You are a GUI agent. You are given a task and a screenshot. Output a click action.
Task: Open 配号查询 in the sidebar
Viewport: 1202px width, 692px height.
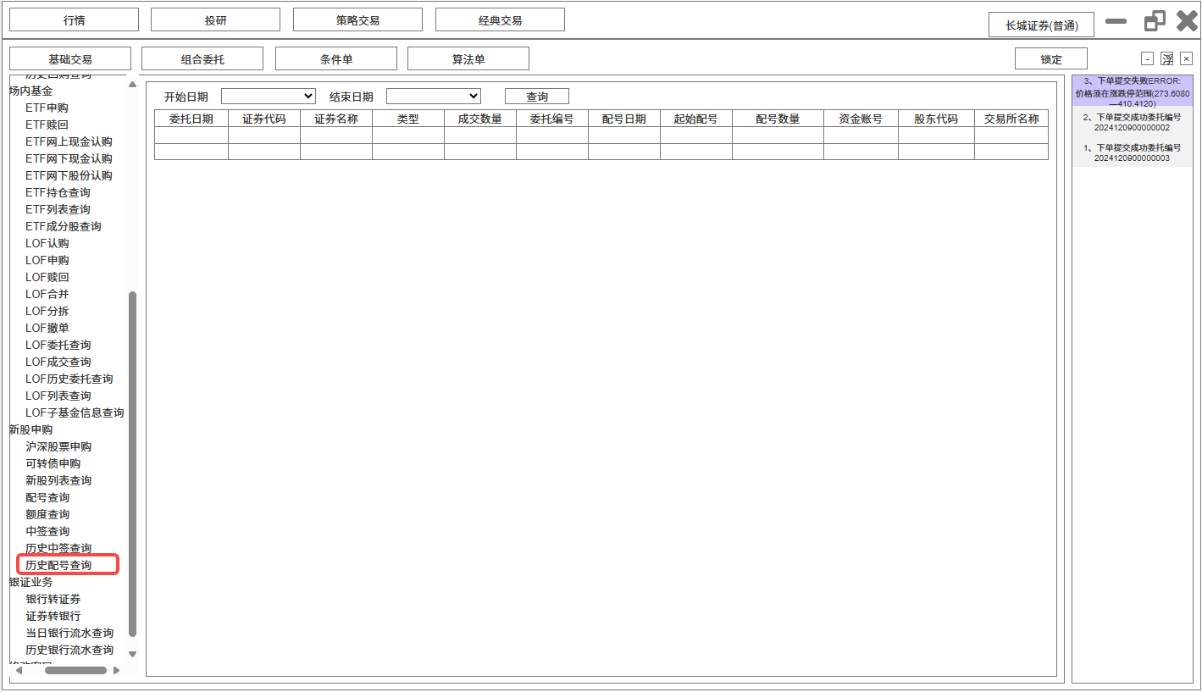click(x=47, y=497)
